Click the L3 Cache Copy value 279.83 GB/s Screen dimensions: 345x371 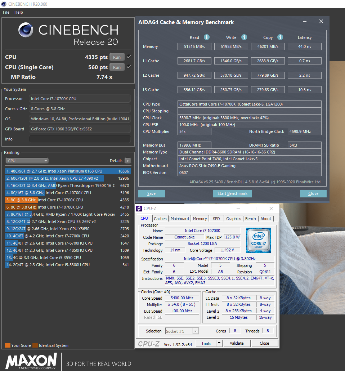tap(268, 90)
